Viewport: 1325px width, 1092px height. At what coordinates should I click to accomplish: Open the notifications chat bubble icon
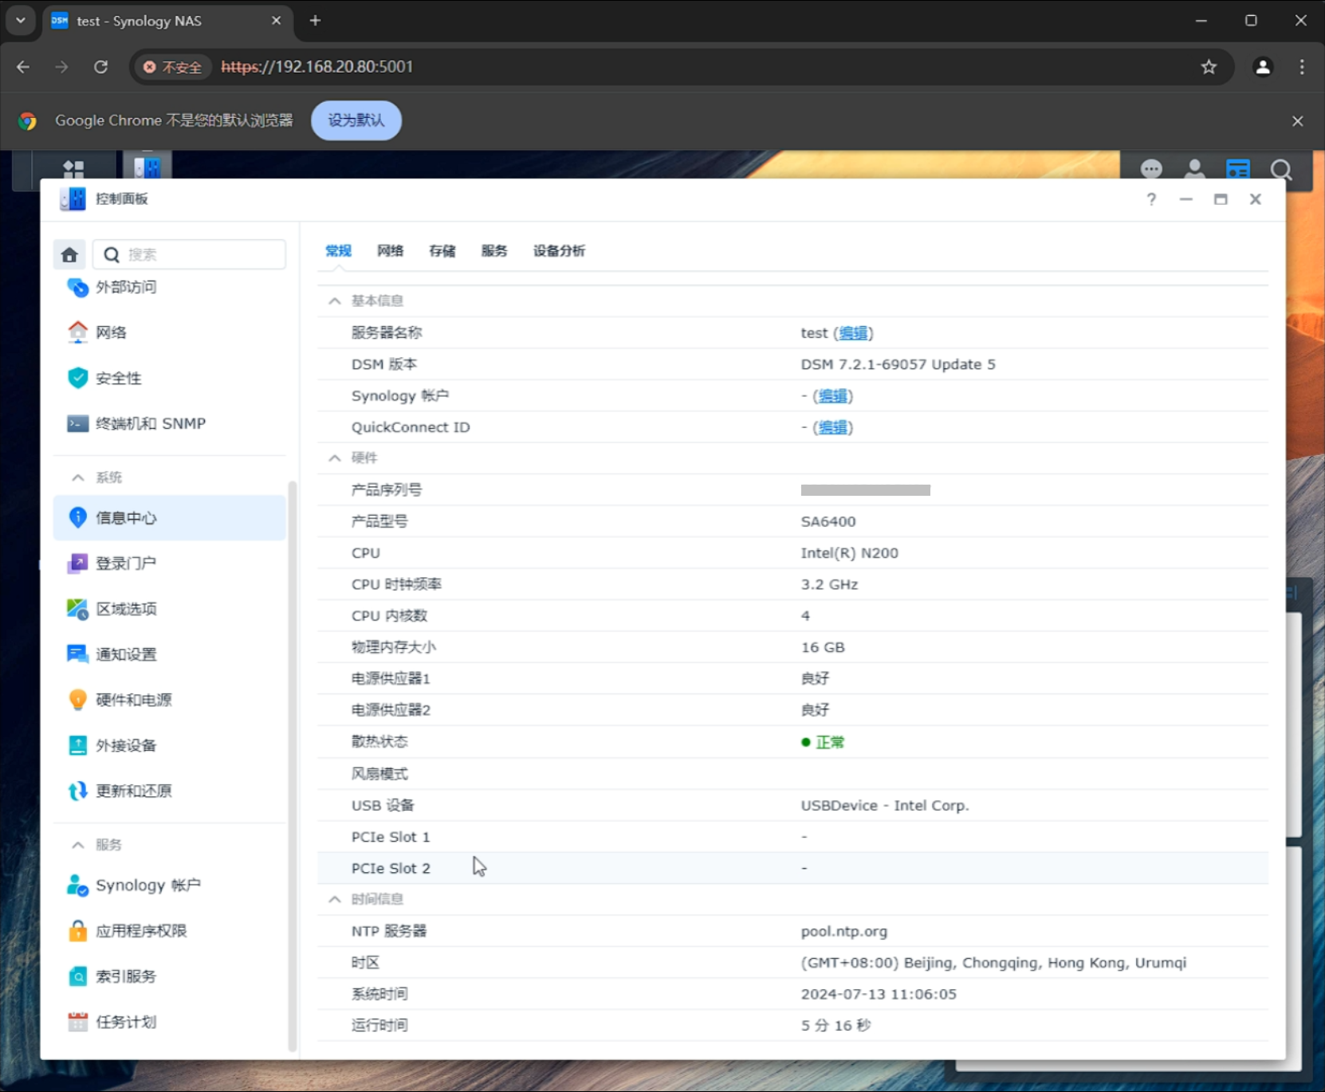pyautogui.click(x=1150, y=169)
